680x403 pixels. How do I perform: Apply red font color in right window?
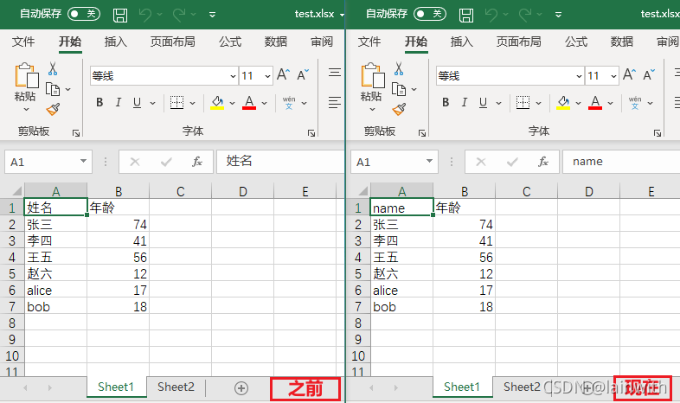tap(595, 103)
